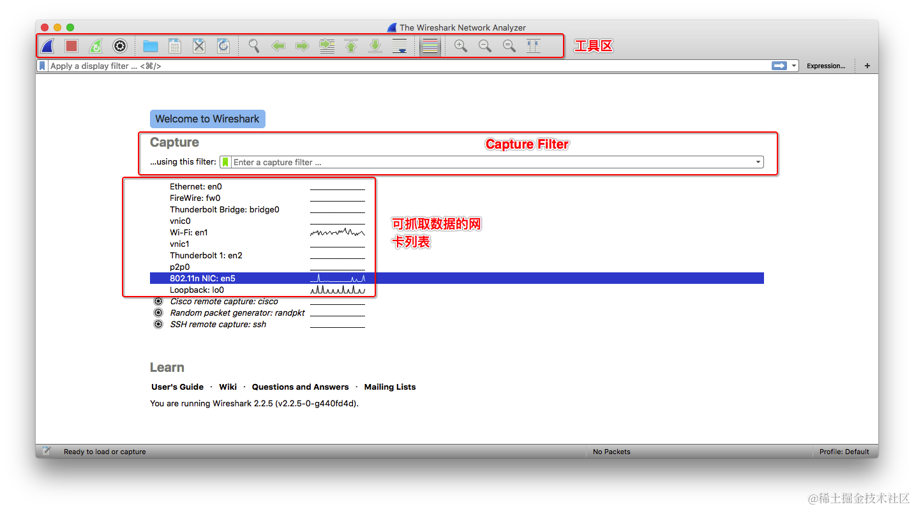Stop capture using the red square icon

pyautogui.click(x=71, y=46)
